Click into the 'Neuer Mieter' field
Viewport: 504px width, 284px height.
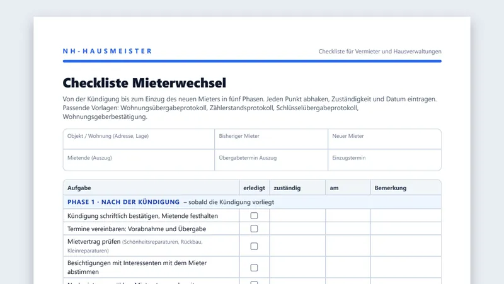point(384,139)
